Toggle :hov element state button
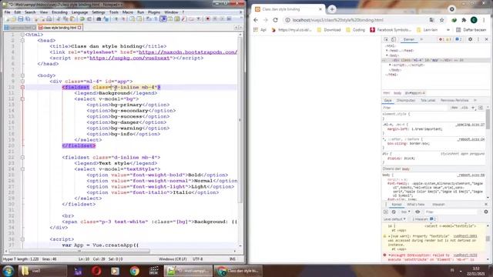This screenshot has width=493, height=277. 454,108
